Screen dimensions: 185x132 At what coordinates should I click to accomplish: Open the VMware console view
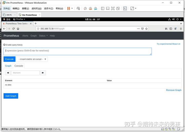[x=125, y=8]
